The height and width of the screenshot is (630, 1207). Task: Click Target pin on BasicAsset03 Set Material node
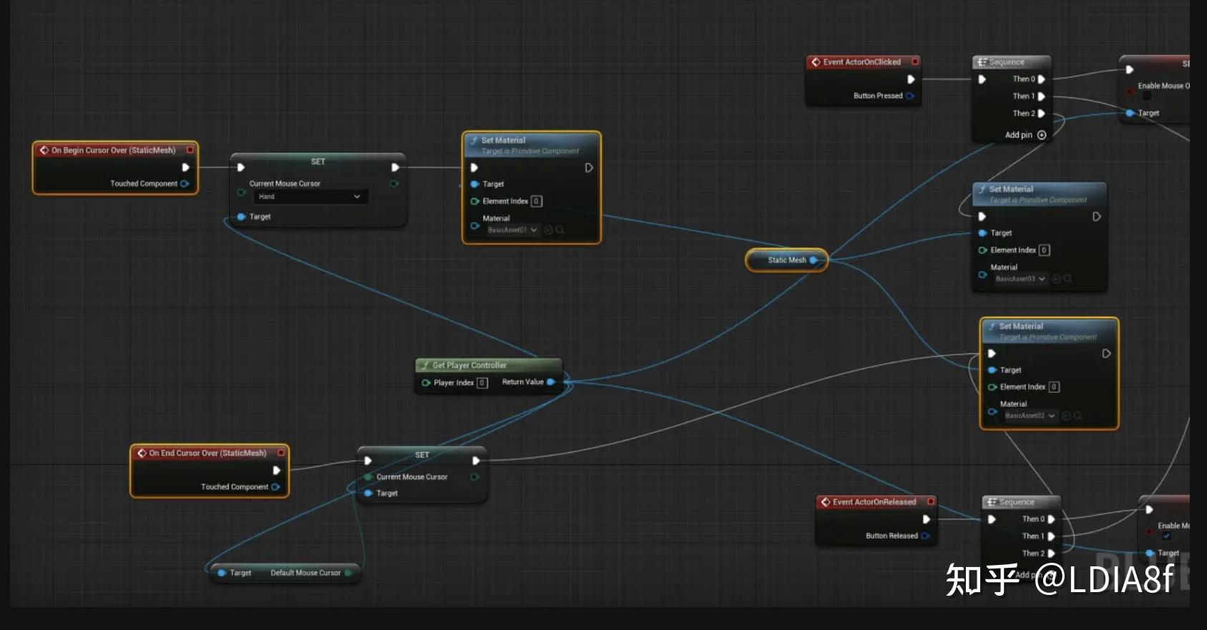(983, 233)
